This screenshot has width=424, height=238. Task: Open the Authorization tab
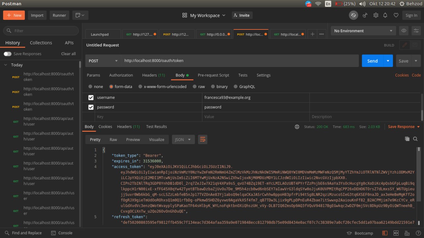point(121,75)
